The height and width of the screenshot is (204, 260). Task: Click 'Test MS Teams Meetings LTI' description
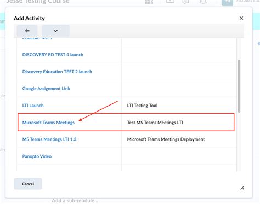click(155, 123)
